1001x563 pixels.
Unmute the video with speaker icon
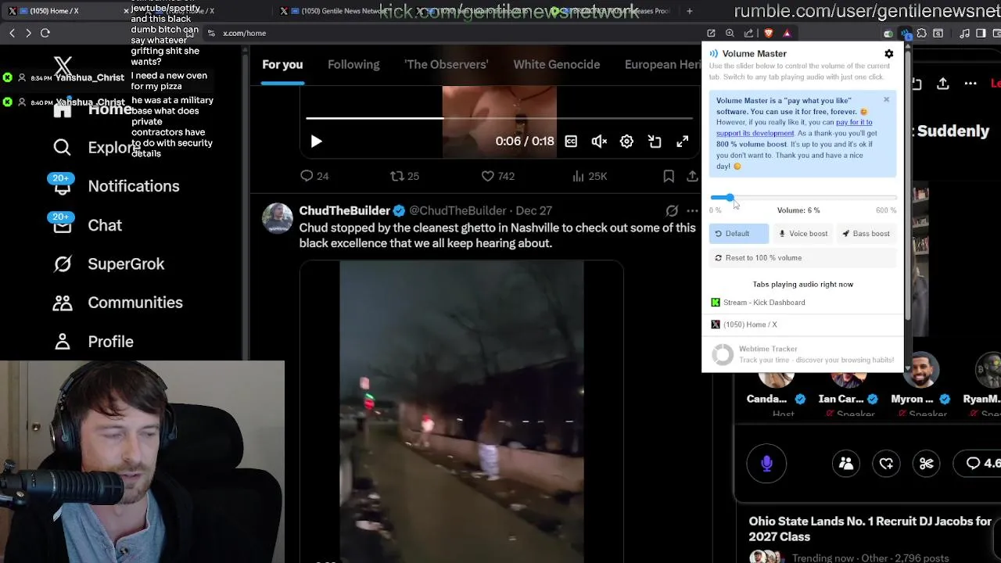pyautogui.click(x=599, y=142)
